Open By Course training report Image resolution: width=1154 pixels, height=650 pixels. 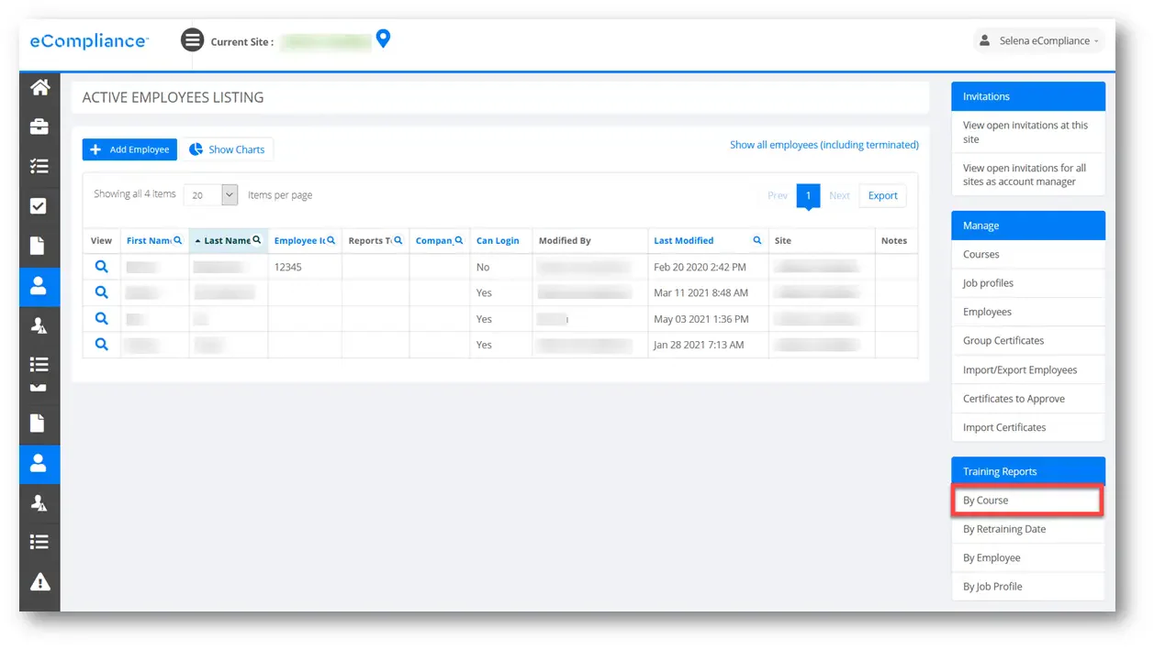[1027, 501]
